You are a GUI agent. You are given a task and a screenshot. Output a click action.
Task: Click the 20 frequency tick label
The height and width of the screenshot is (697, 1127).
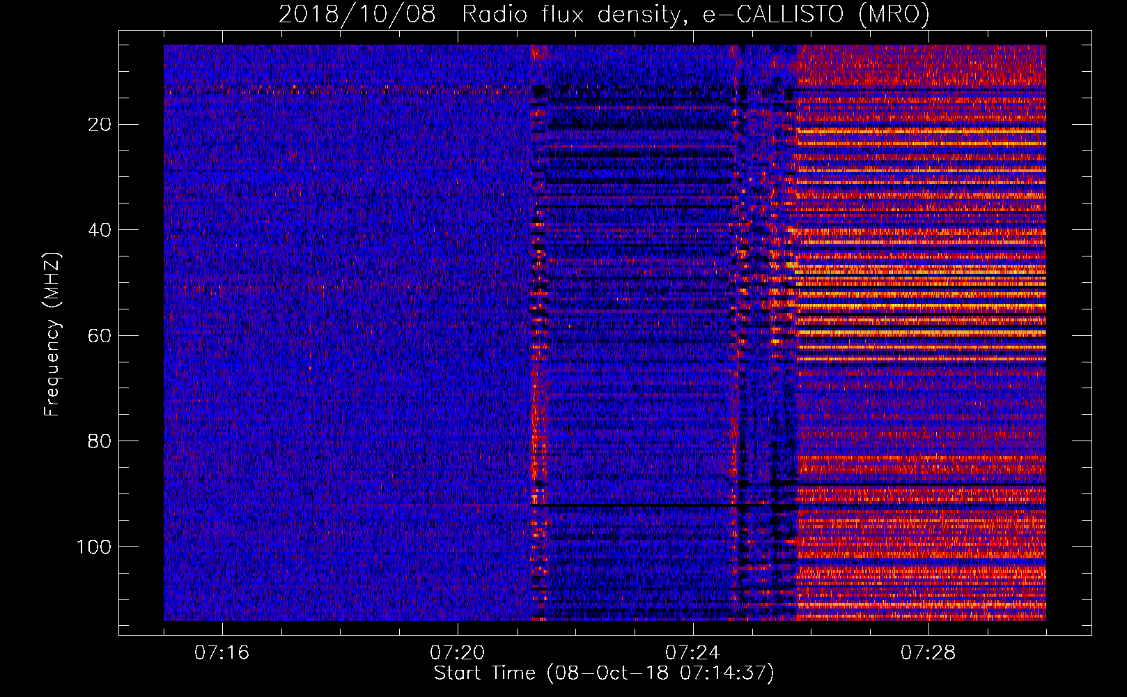point(100,125)
